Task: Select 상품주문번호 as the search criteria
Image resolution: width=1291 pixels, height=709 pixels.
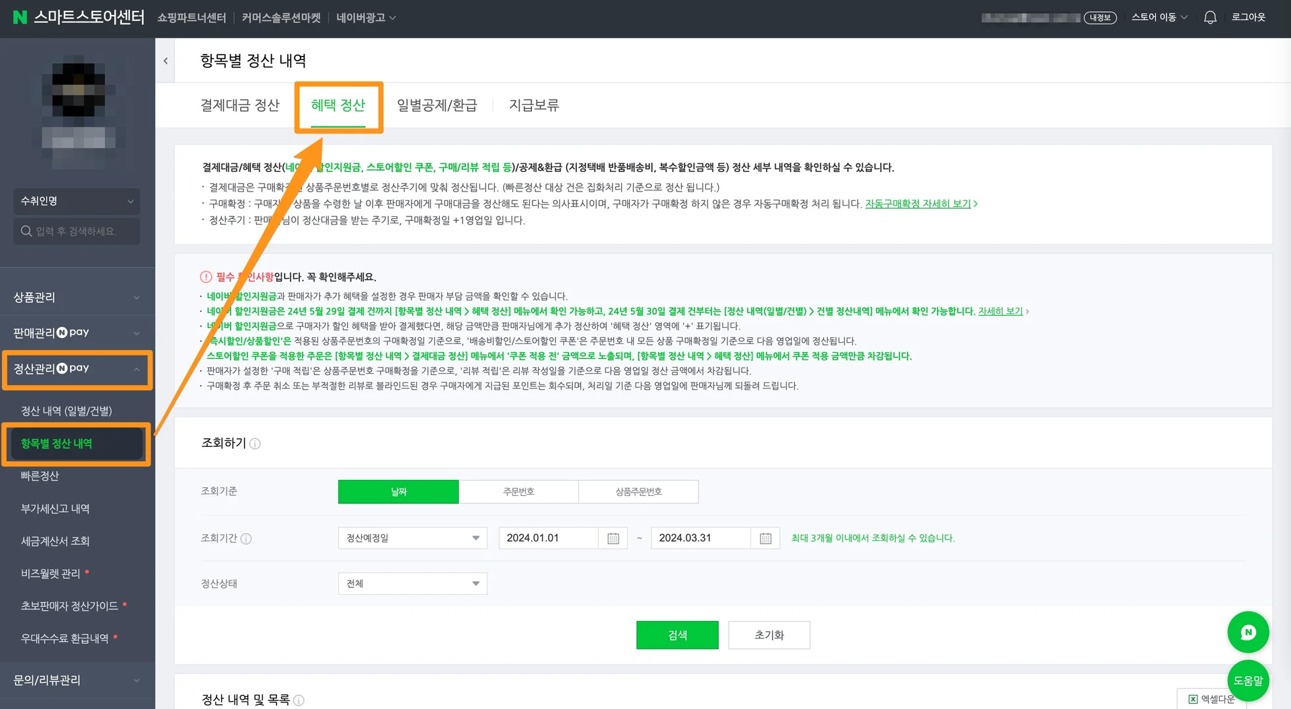Action: (x=638, y=491)
